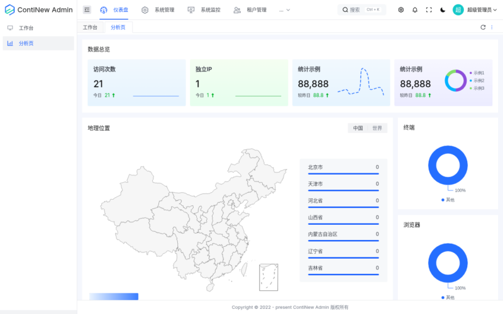Click the 地理位置 section heading
This screenshot has width=503, height=314.
pos(99,128)
